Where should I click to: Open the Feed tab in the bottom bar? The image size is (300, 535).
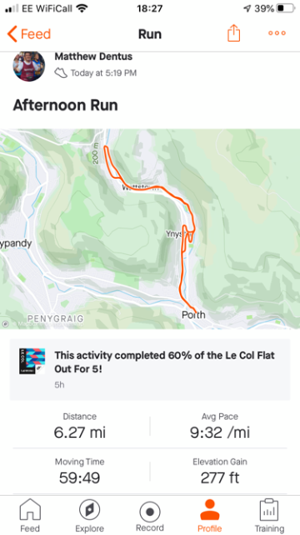point(30,516)
